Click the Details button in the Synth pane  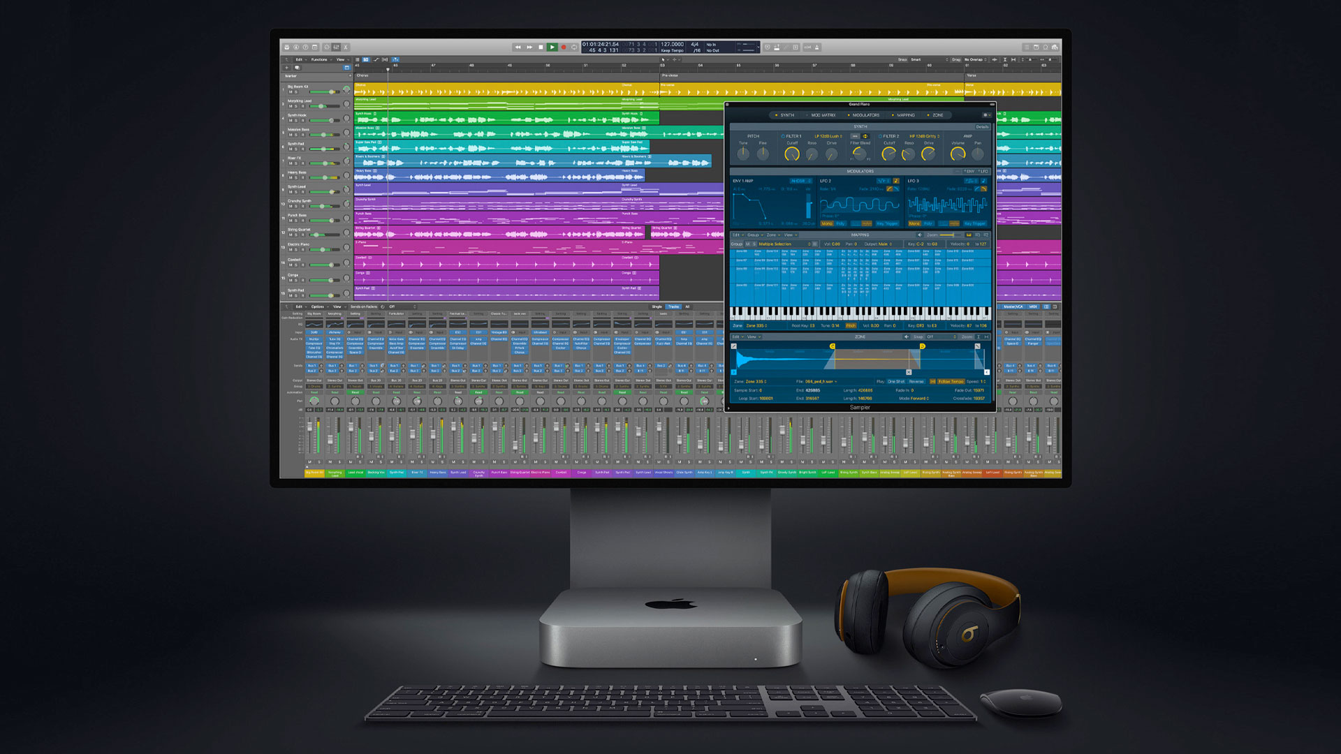(983, 127)
